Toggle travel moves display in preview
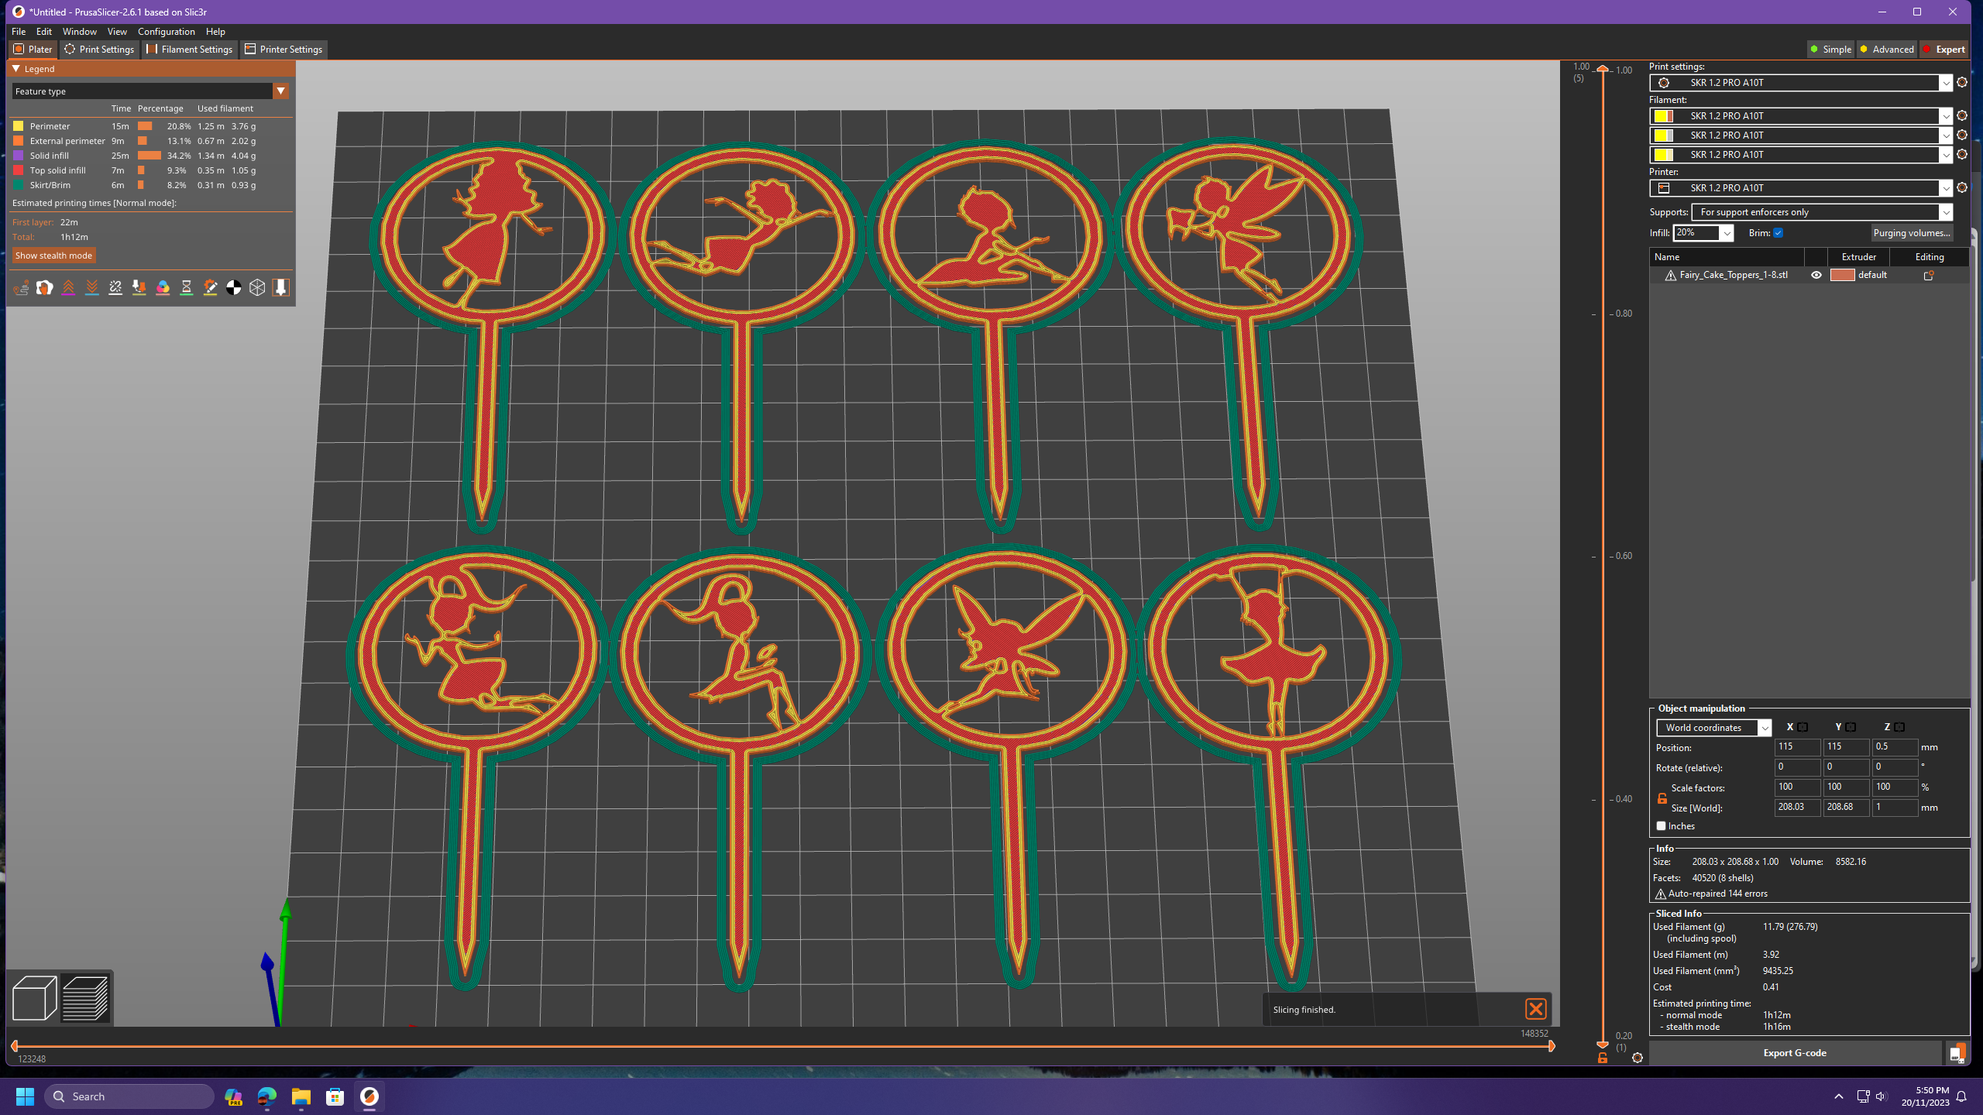The width and height of the screenshot is (1983, 1115). tap(22, 288)
